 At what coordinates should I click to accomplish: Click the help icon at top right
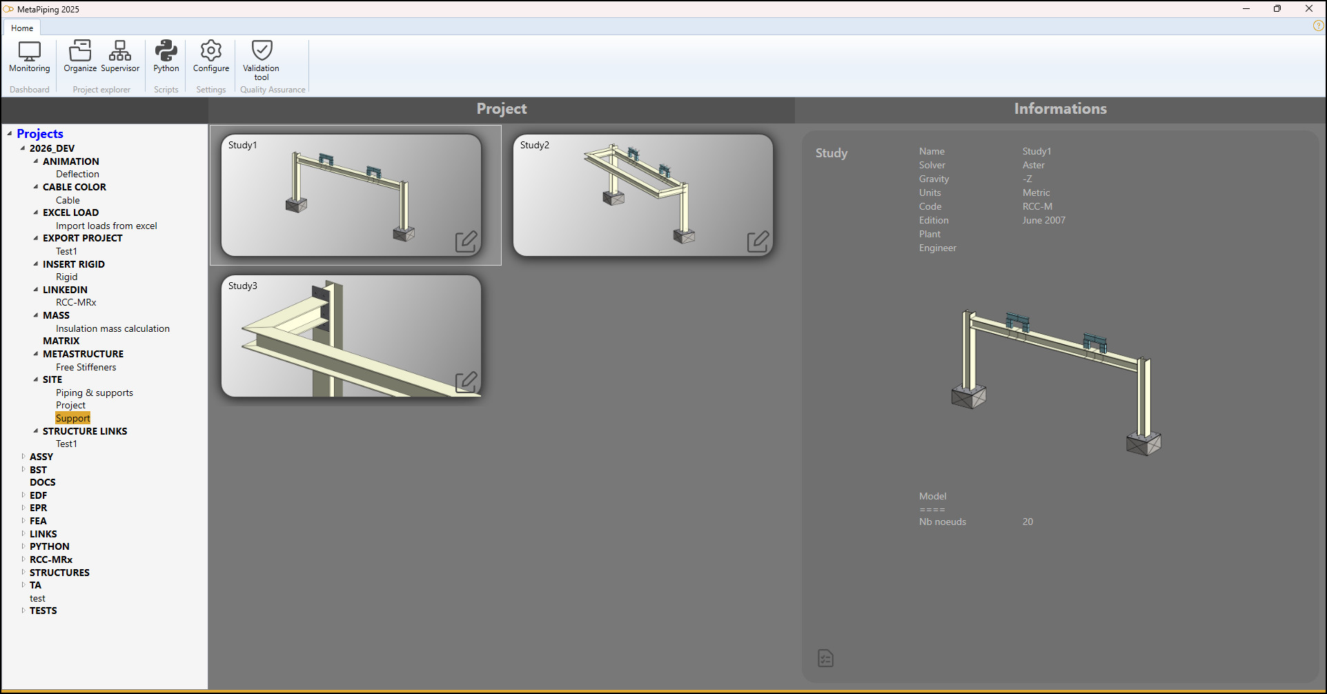coord(1318,26)
